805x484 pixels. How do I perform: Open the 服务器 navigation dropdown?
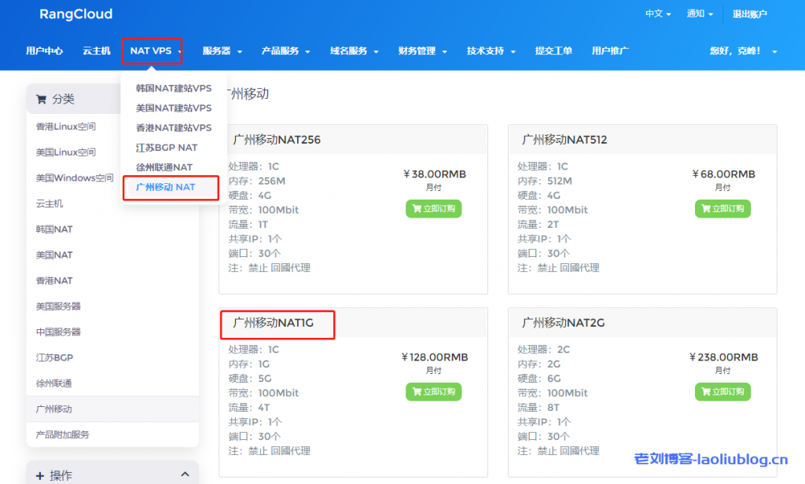coord(222,51)
